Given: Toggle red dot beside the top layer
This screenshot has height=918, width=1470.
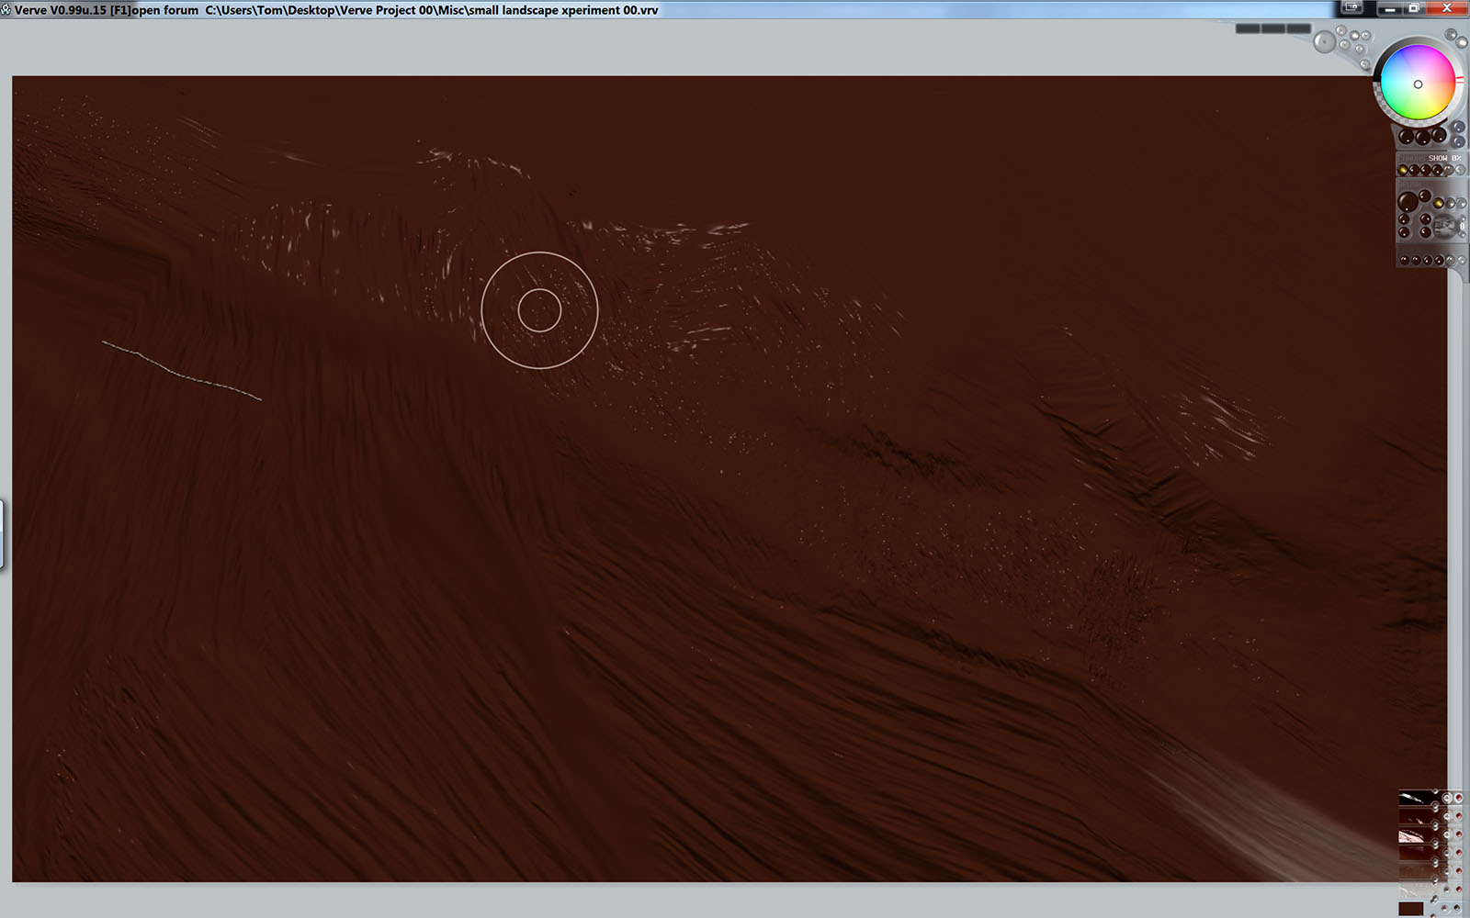Looking at the screenshot, I should coord(1458,799).
